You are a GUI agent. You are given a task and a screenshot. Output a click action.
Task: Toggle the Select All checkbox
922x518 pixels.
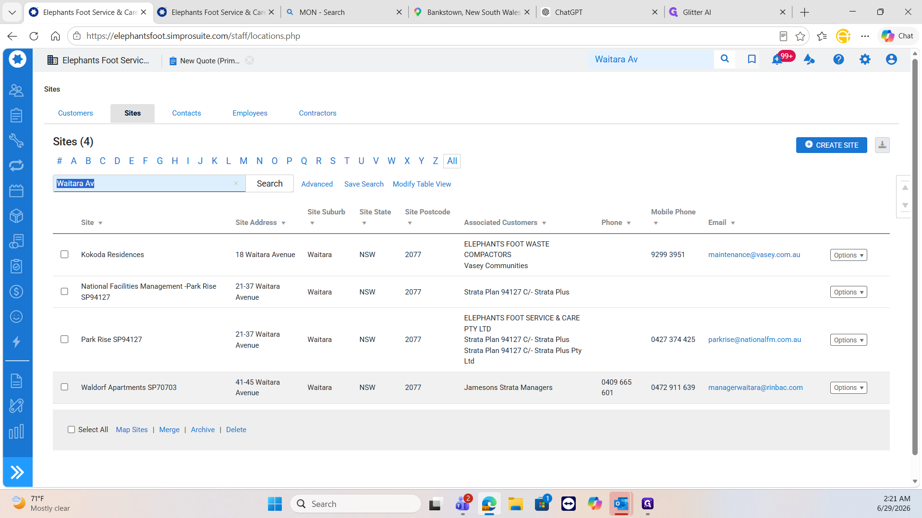(x=71, y=430)
